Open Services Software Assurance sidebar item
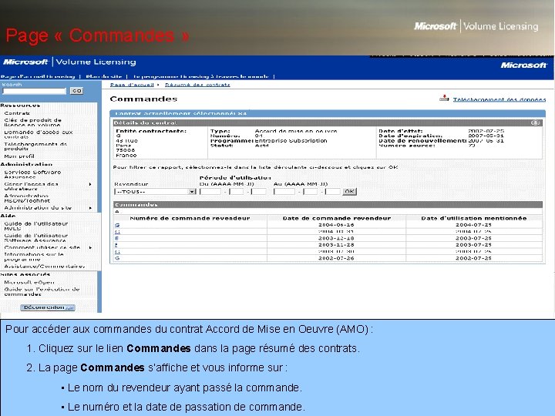The image size is (555, 416). click(32, 174)
